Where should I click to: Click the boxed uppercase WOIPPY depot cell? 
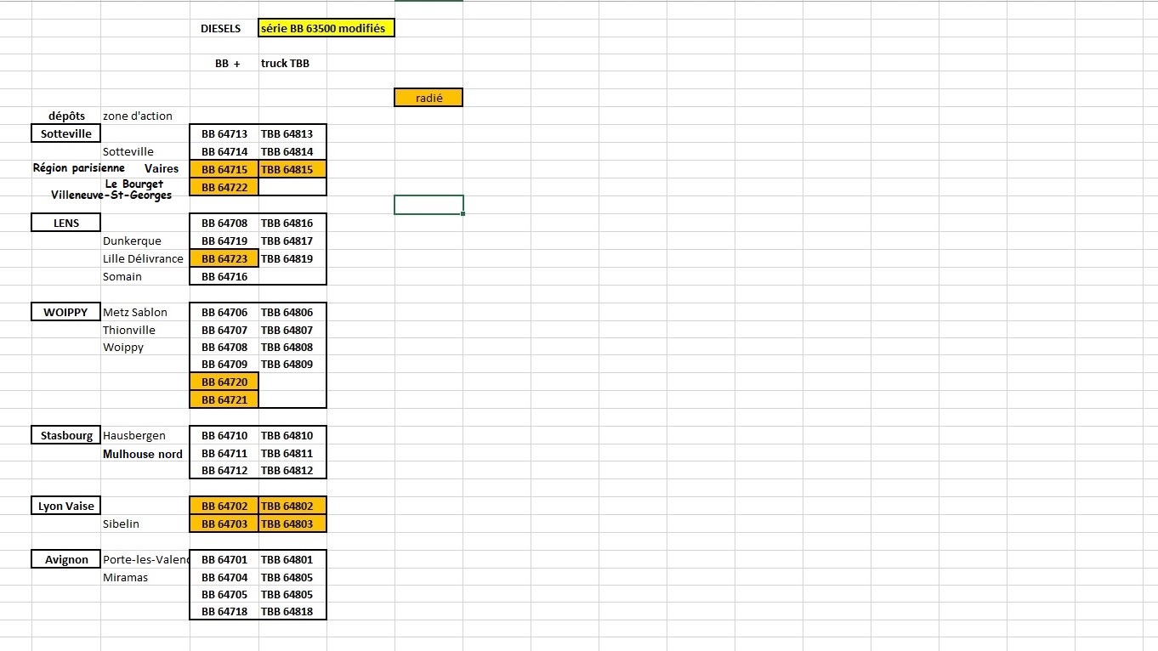(66, 312)
